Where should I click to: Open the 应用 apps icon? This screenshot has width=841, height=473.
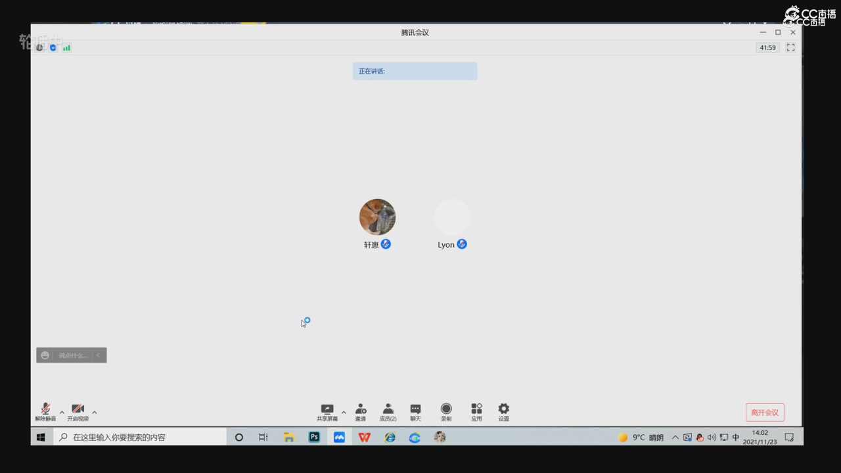(x=476, y=412)
